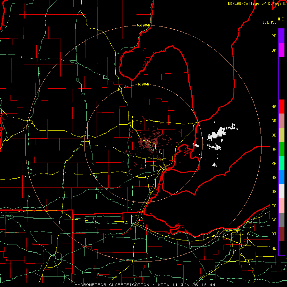This screenshot has width=287, height=287.
Task: Pick the HR green legend swatch
Action: point(282,149)
